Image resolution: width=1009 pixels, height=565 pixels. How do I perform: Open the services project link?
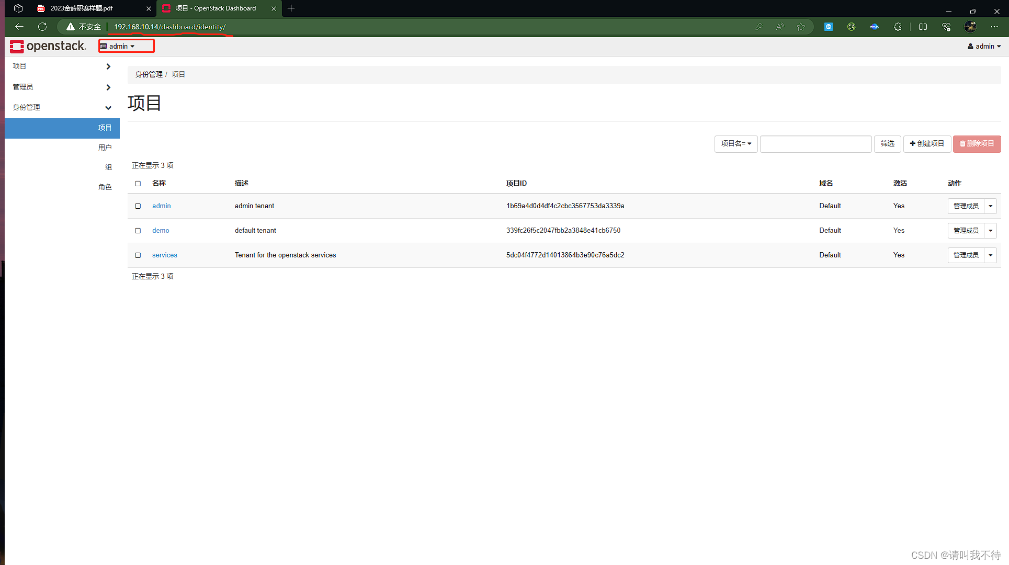pyautogui.click(x=164, y=255)
